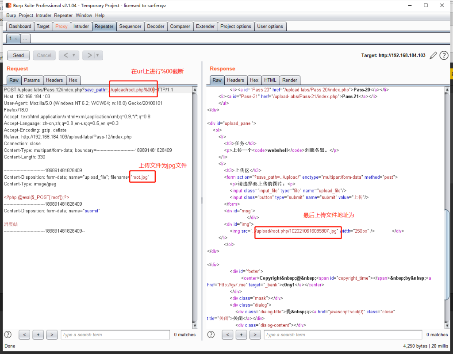Open the Project options tab
This screenshot has width=453, height=354.
[236, 26]
